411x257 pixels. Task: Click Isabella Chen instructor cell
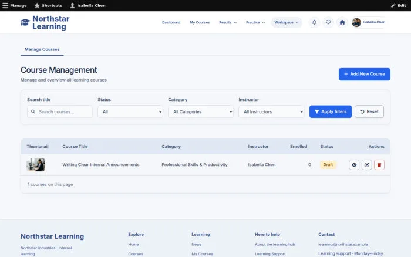(x=262, y=165)
